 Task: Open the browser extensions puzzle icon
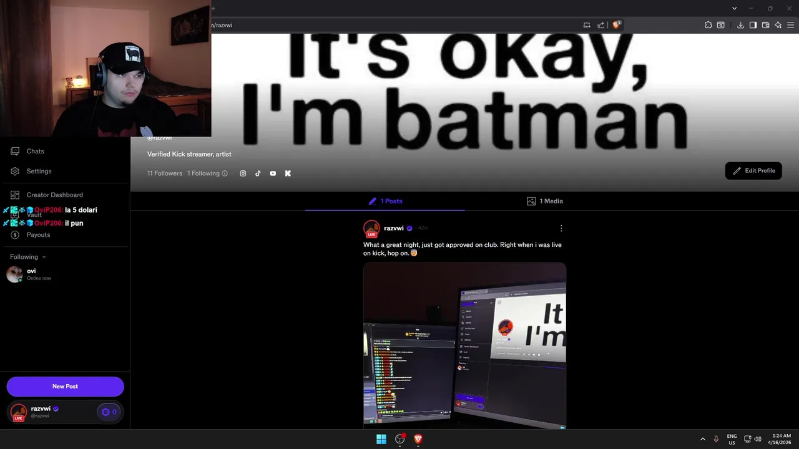[x=708, y=25]
